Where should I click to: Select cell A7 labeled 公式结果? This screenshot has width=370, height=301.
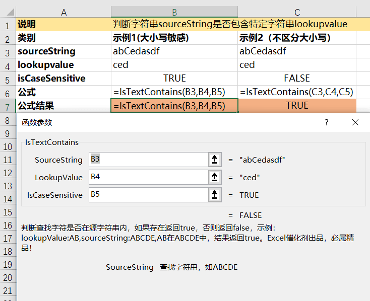[64, 106]
